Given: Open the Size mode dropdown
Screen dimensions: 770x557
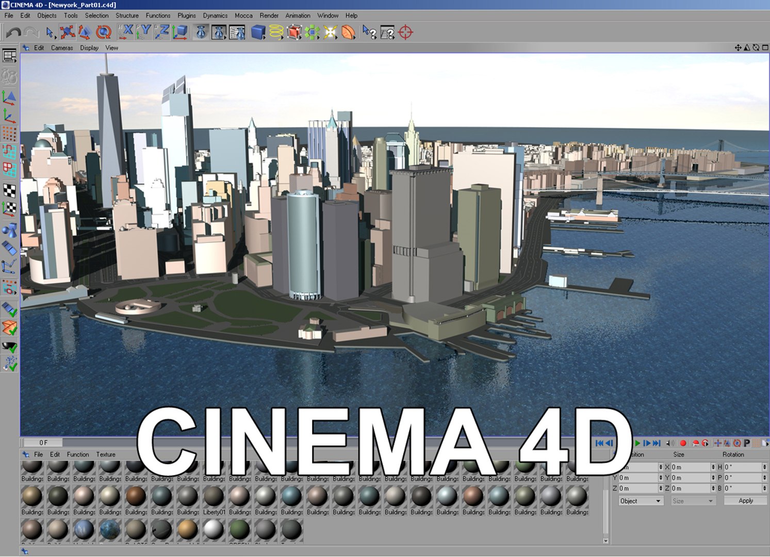Looking at the screenshot, I should (x=693, y=501).
